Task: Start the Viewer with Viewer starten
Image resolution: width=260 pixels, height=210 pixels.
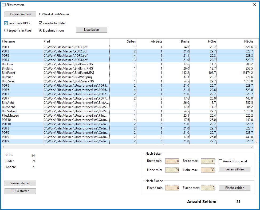Action: [20, 183]
